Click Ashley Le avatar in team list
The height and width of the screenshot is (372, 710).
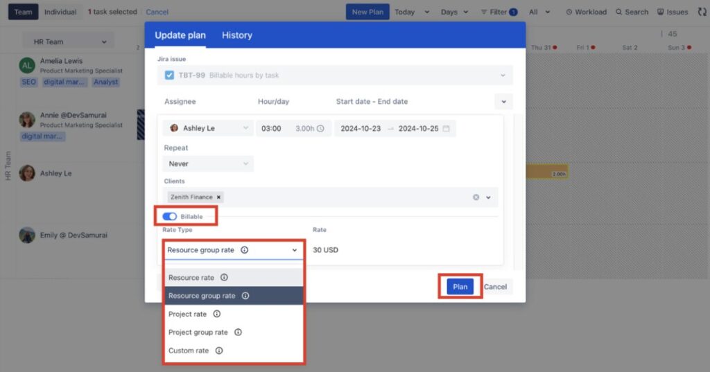tap(27, 173)
